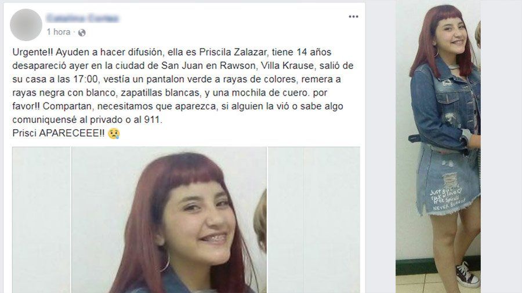Click the sneaker in the right photo
Screen dimensions: 522x293
[467, 274]
